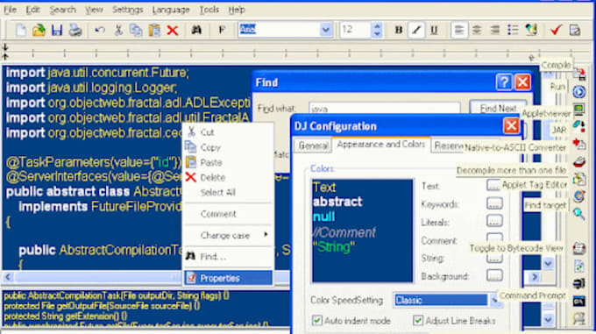596x334 pixels.
Task: Close the DJ Configuration dialog
Action: tap(511, 125)
